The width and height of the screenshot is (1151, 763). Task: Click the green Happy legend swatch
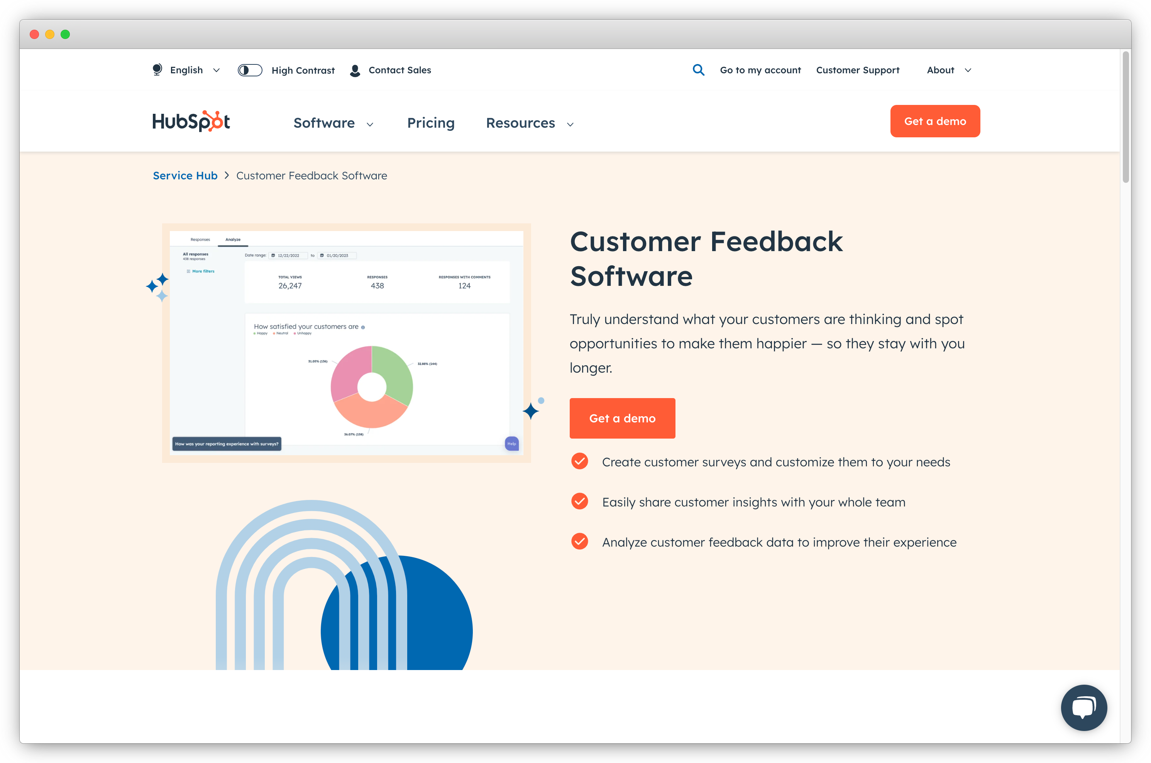click(x=254, y=333)
